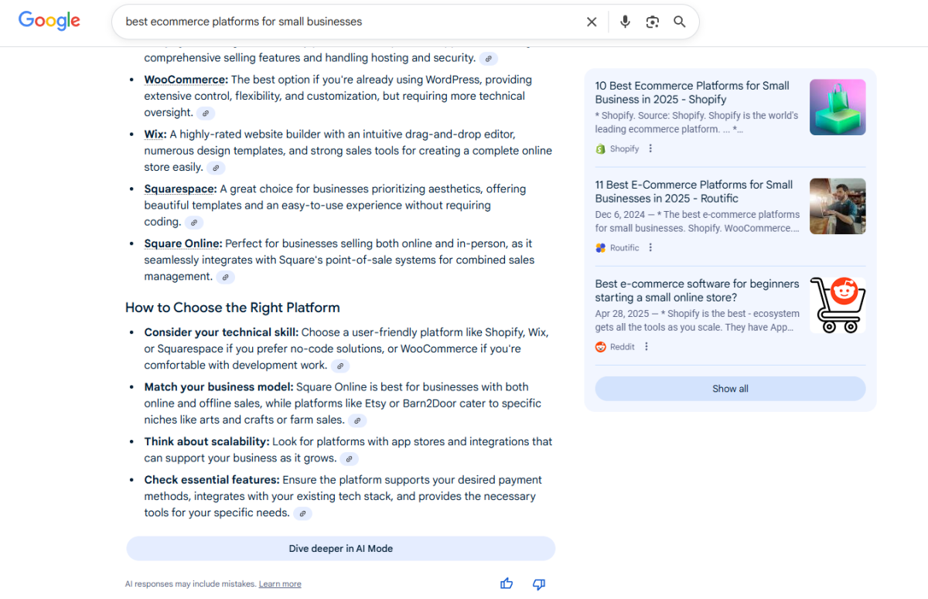Open more options for Shopify source
928x599 pixels.
(650, 148)
